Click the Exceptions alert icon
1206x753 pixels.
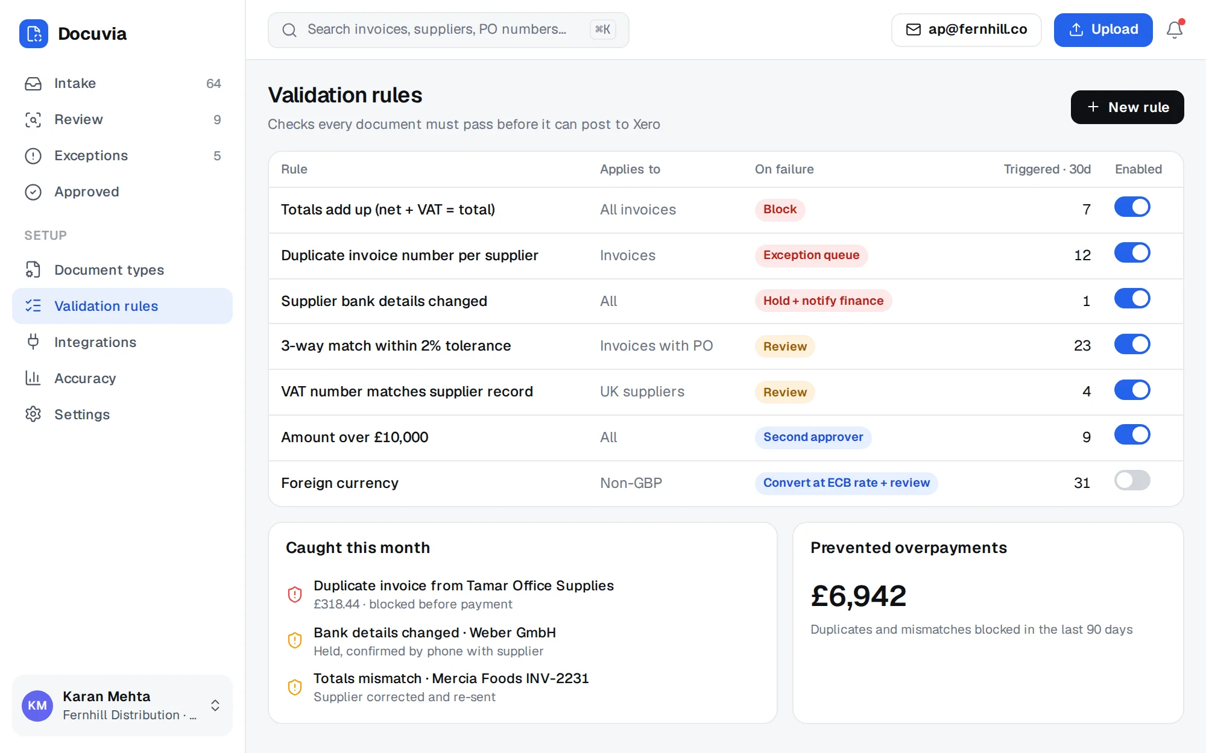33,156
